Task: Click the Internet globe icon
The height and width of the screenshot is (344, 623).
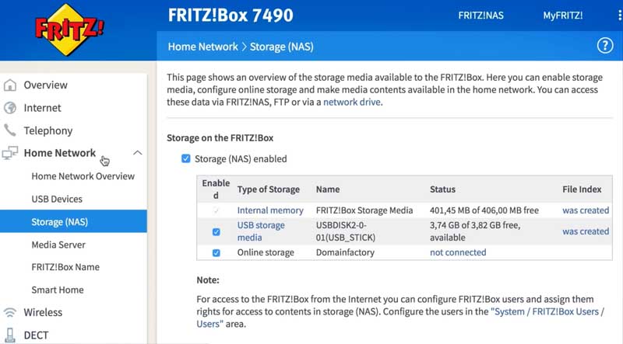Action: pyautogui.click(x=10, y=108)
